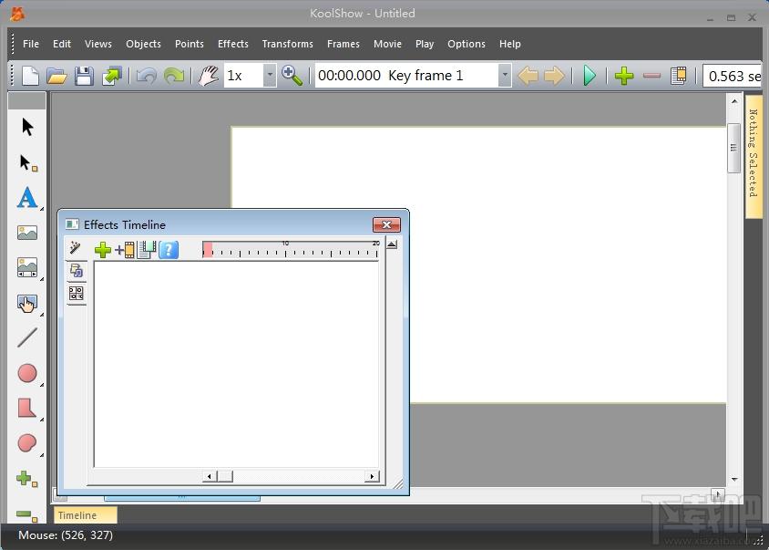Image resolution: width=769 pixels, height=550 pixels.
Task: Open the Options menu
Action: point(467,44)
